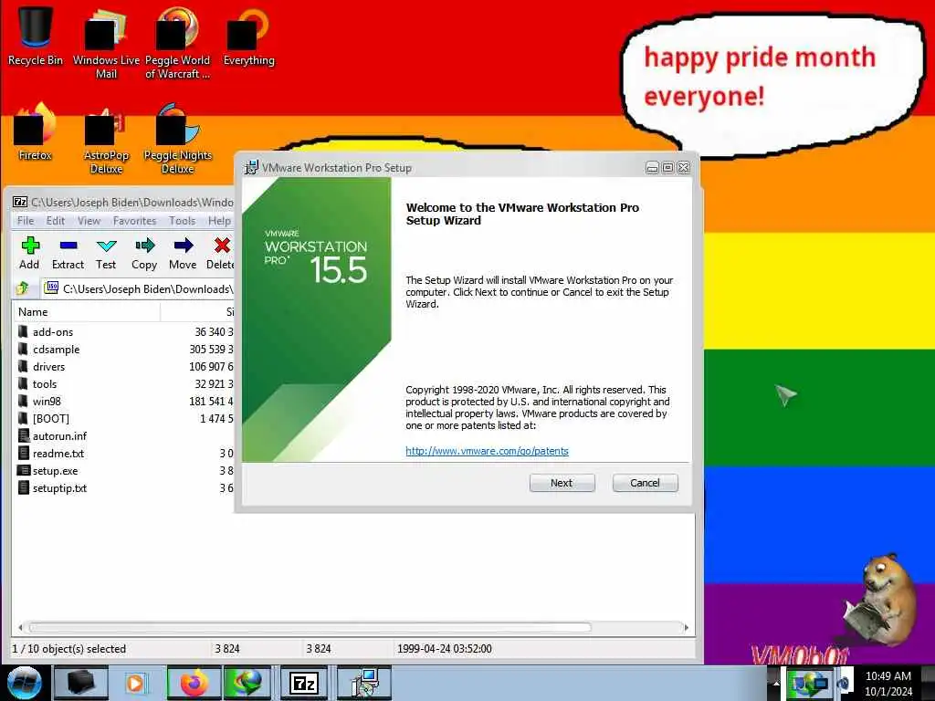Open the View menu in 7-Zip
Screen dimensions: 935x701
89,221
